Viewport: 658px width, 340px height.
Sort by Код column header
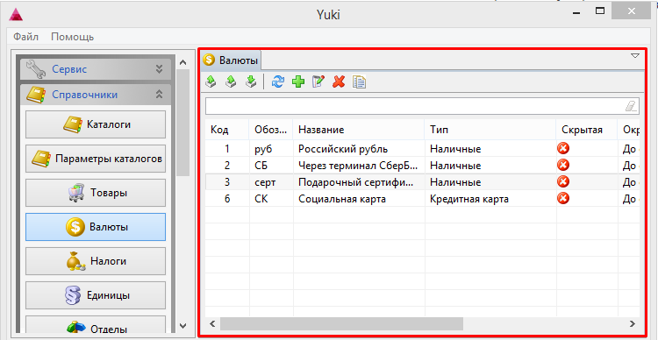(x=227, y=130)
